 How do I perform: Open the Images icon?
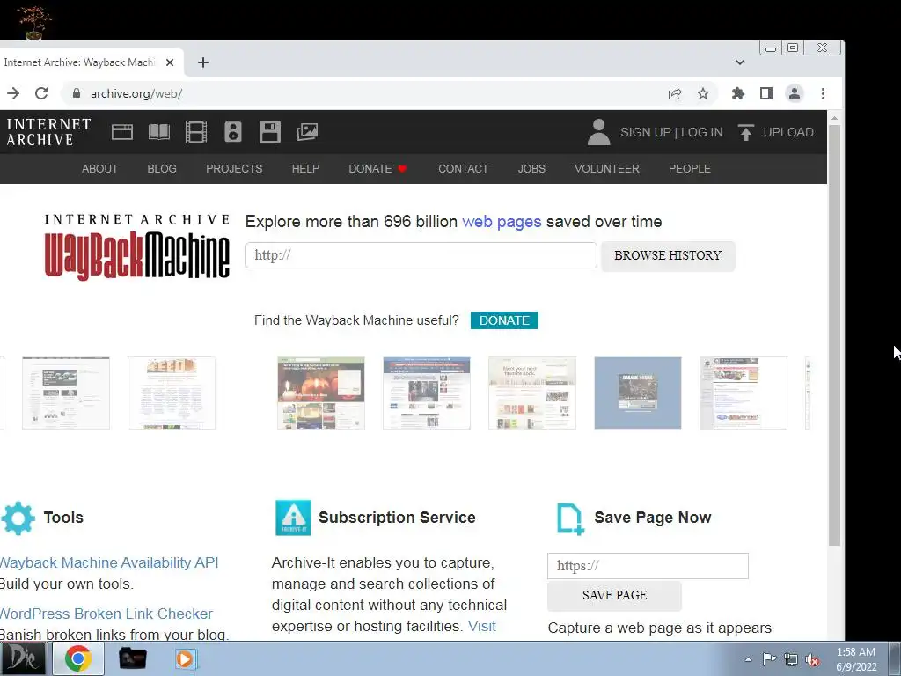click(x=307, y=132)
